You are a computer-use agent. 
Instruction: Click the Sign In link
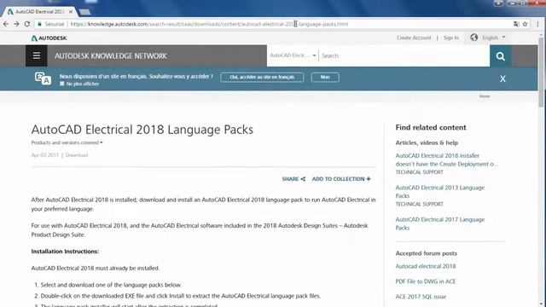[451, 38]
